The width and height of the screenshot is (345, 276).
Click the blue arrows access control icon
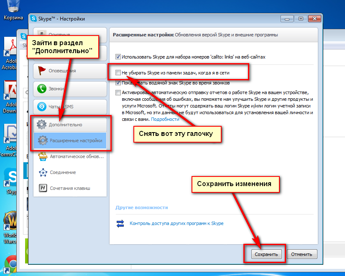(120, 223)
